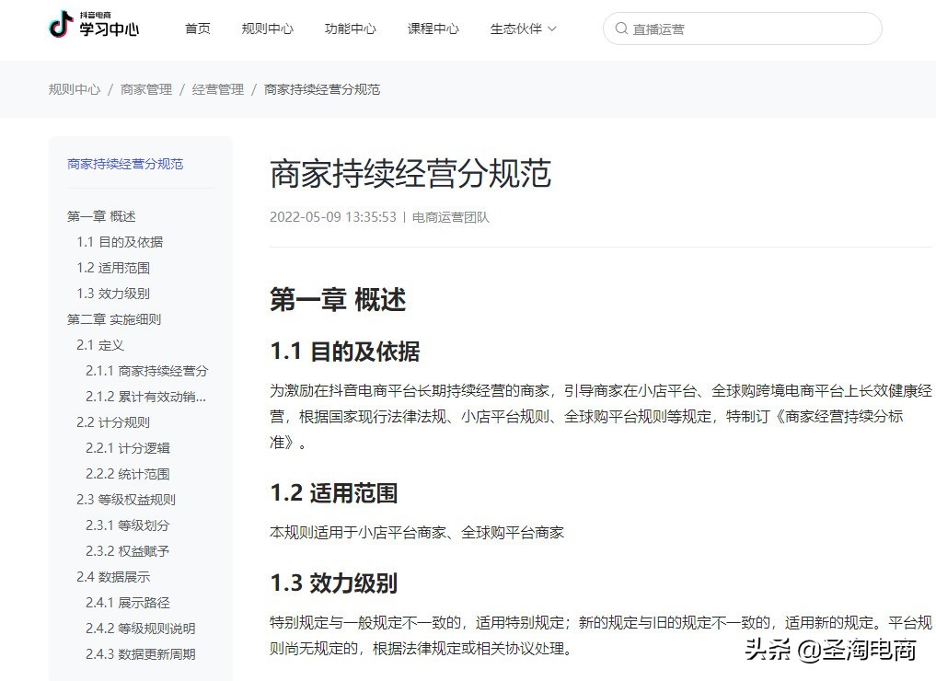The height and width of the screenshot is (681, 936).
Task: Expand the 生态伙伴 dropdown menu
Action: point(523,29)
